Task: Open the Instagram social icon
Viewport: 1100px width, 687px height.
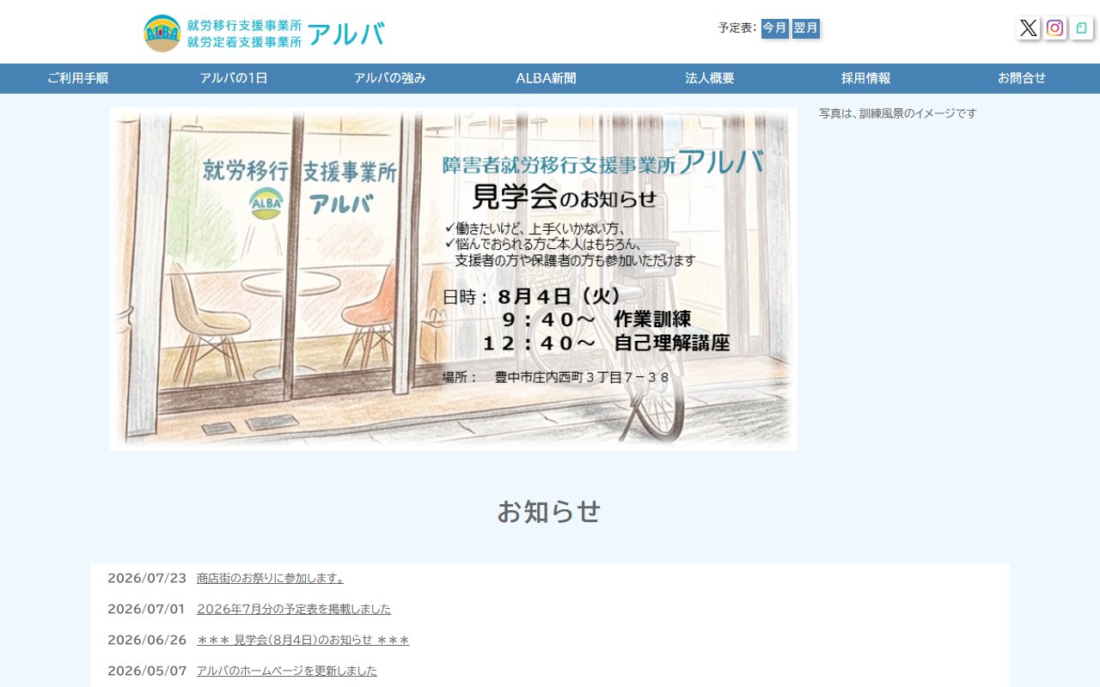Action: [1055, 27]
